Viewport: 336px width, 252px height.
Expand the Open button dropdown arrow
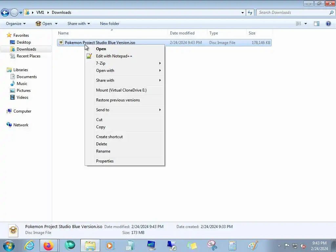tap(56, 24)
